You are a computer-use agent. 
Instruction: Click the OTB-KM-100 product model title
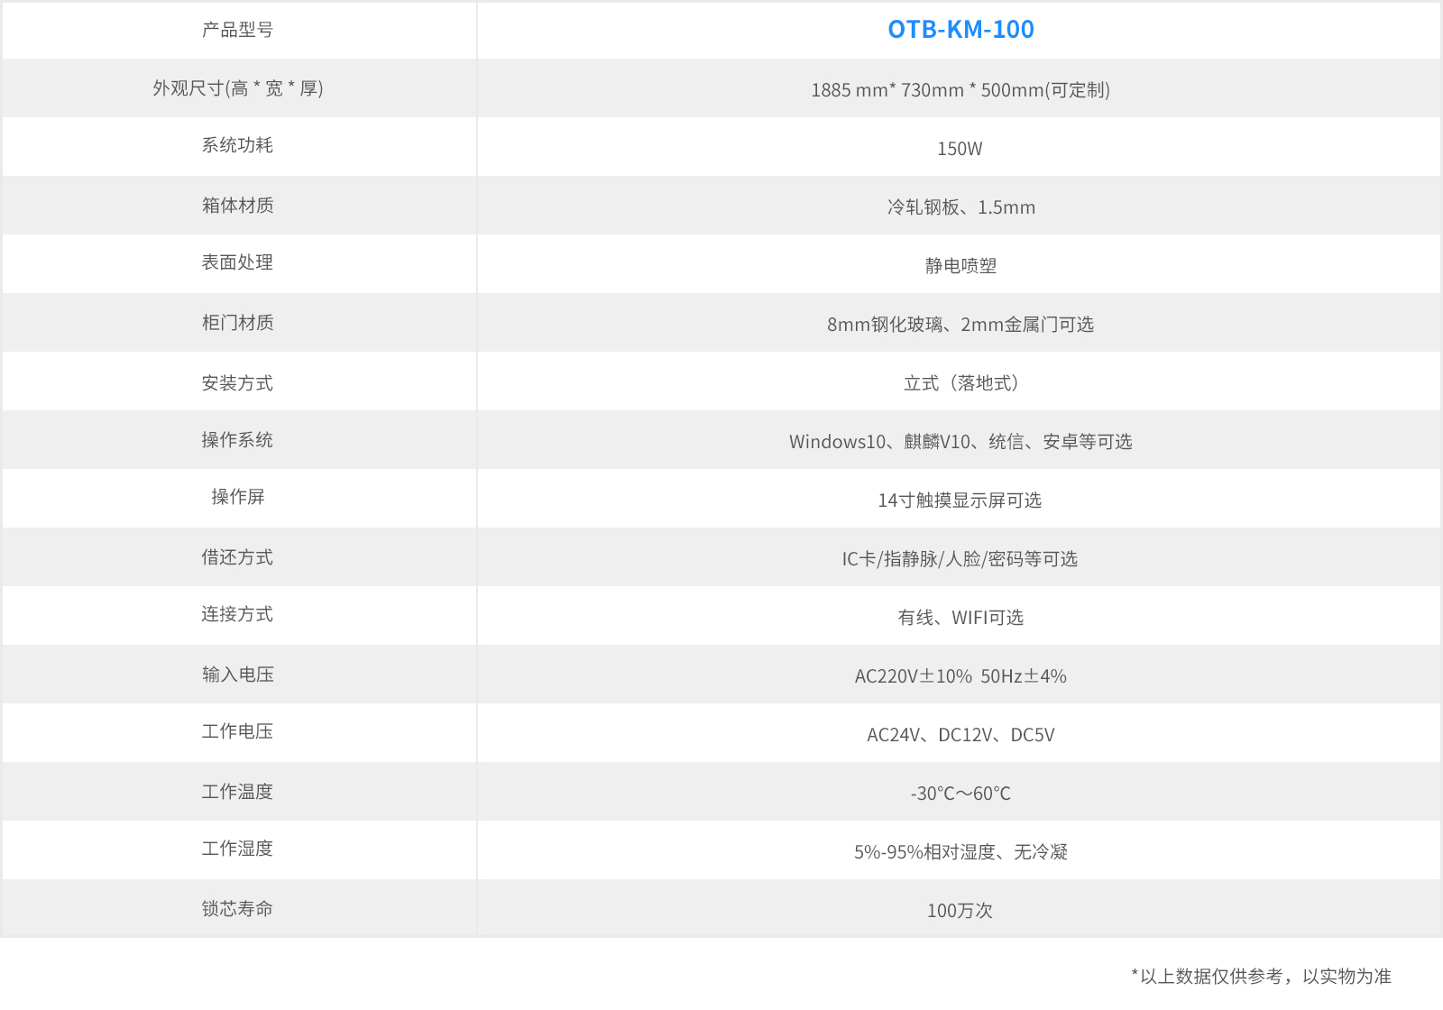[960, 30]
